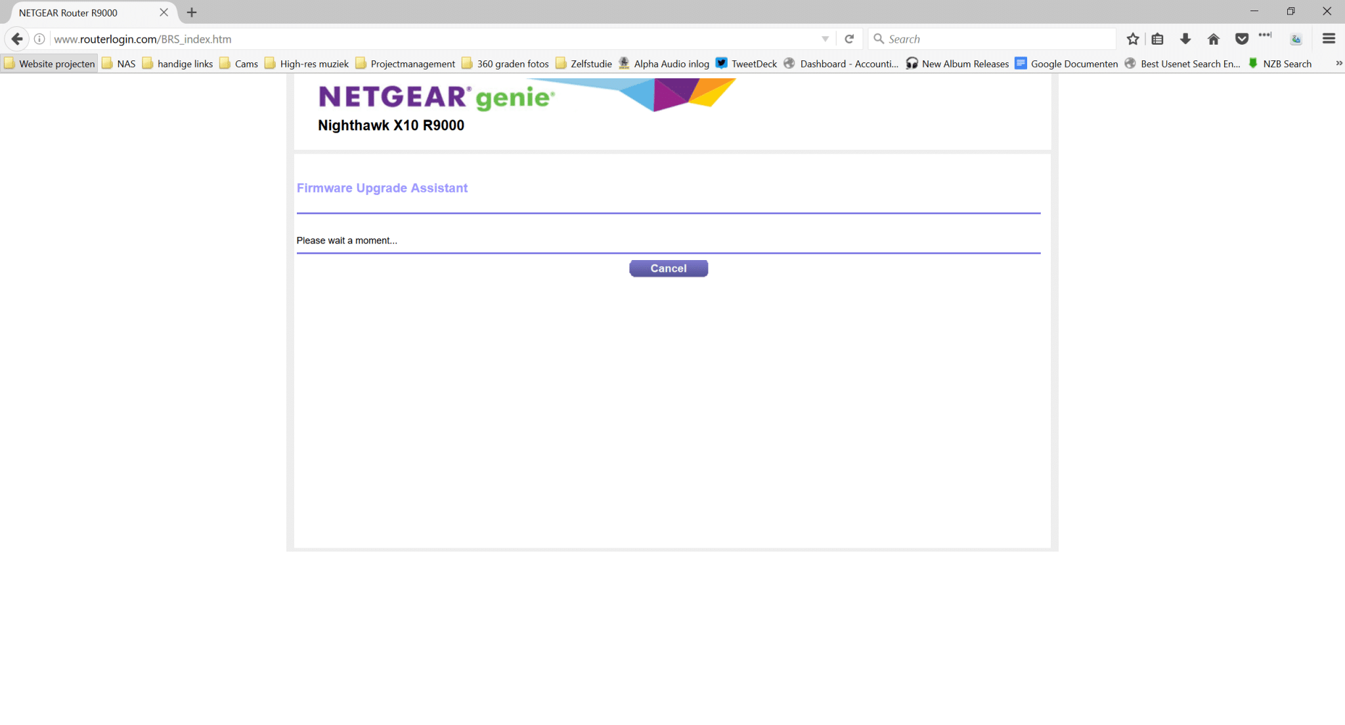Go back with the browser back arrow
1345x725 pixels.
pyautogui.click(x=17, y=39)
